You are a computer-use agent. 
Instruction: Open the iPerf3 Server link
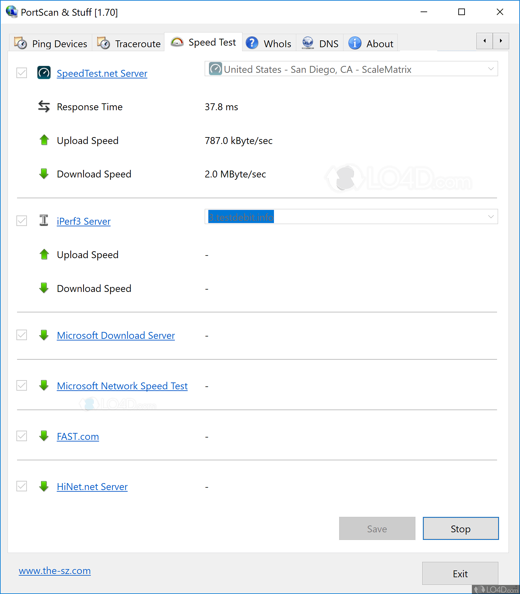[x=84, y=221]
